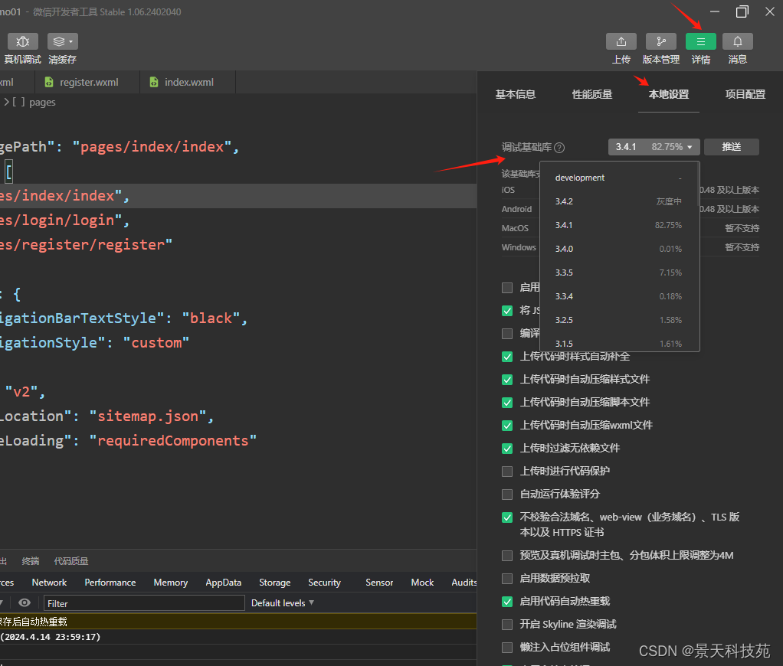
Task: Uncheck the 将 JS checkbox
Action: (507, 311)
